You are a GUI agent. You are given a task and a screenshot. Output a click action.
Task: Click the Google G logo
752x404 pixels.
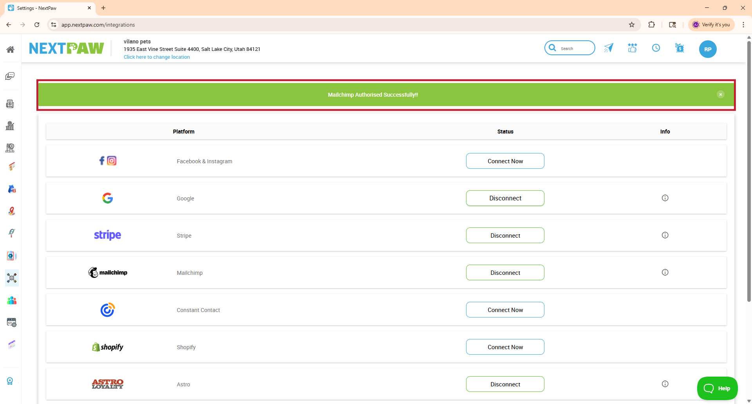click(108, 198)
